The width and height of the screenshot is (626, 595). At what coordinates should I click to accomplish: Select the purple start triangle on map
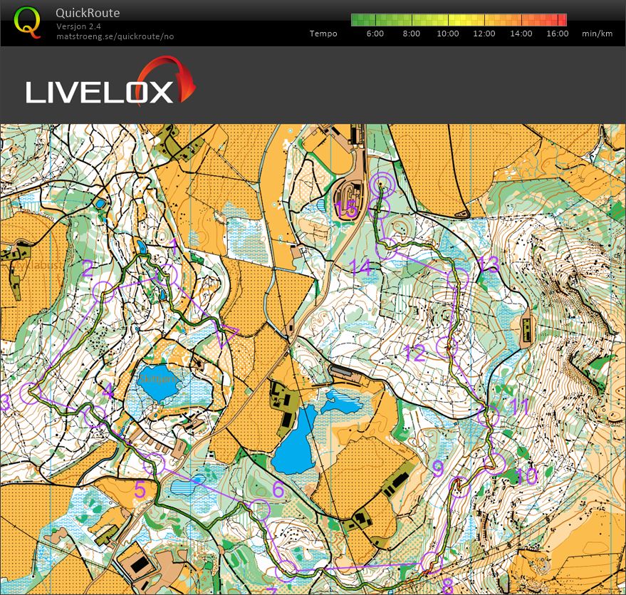click(228, 333)
